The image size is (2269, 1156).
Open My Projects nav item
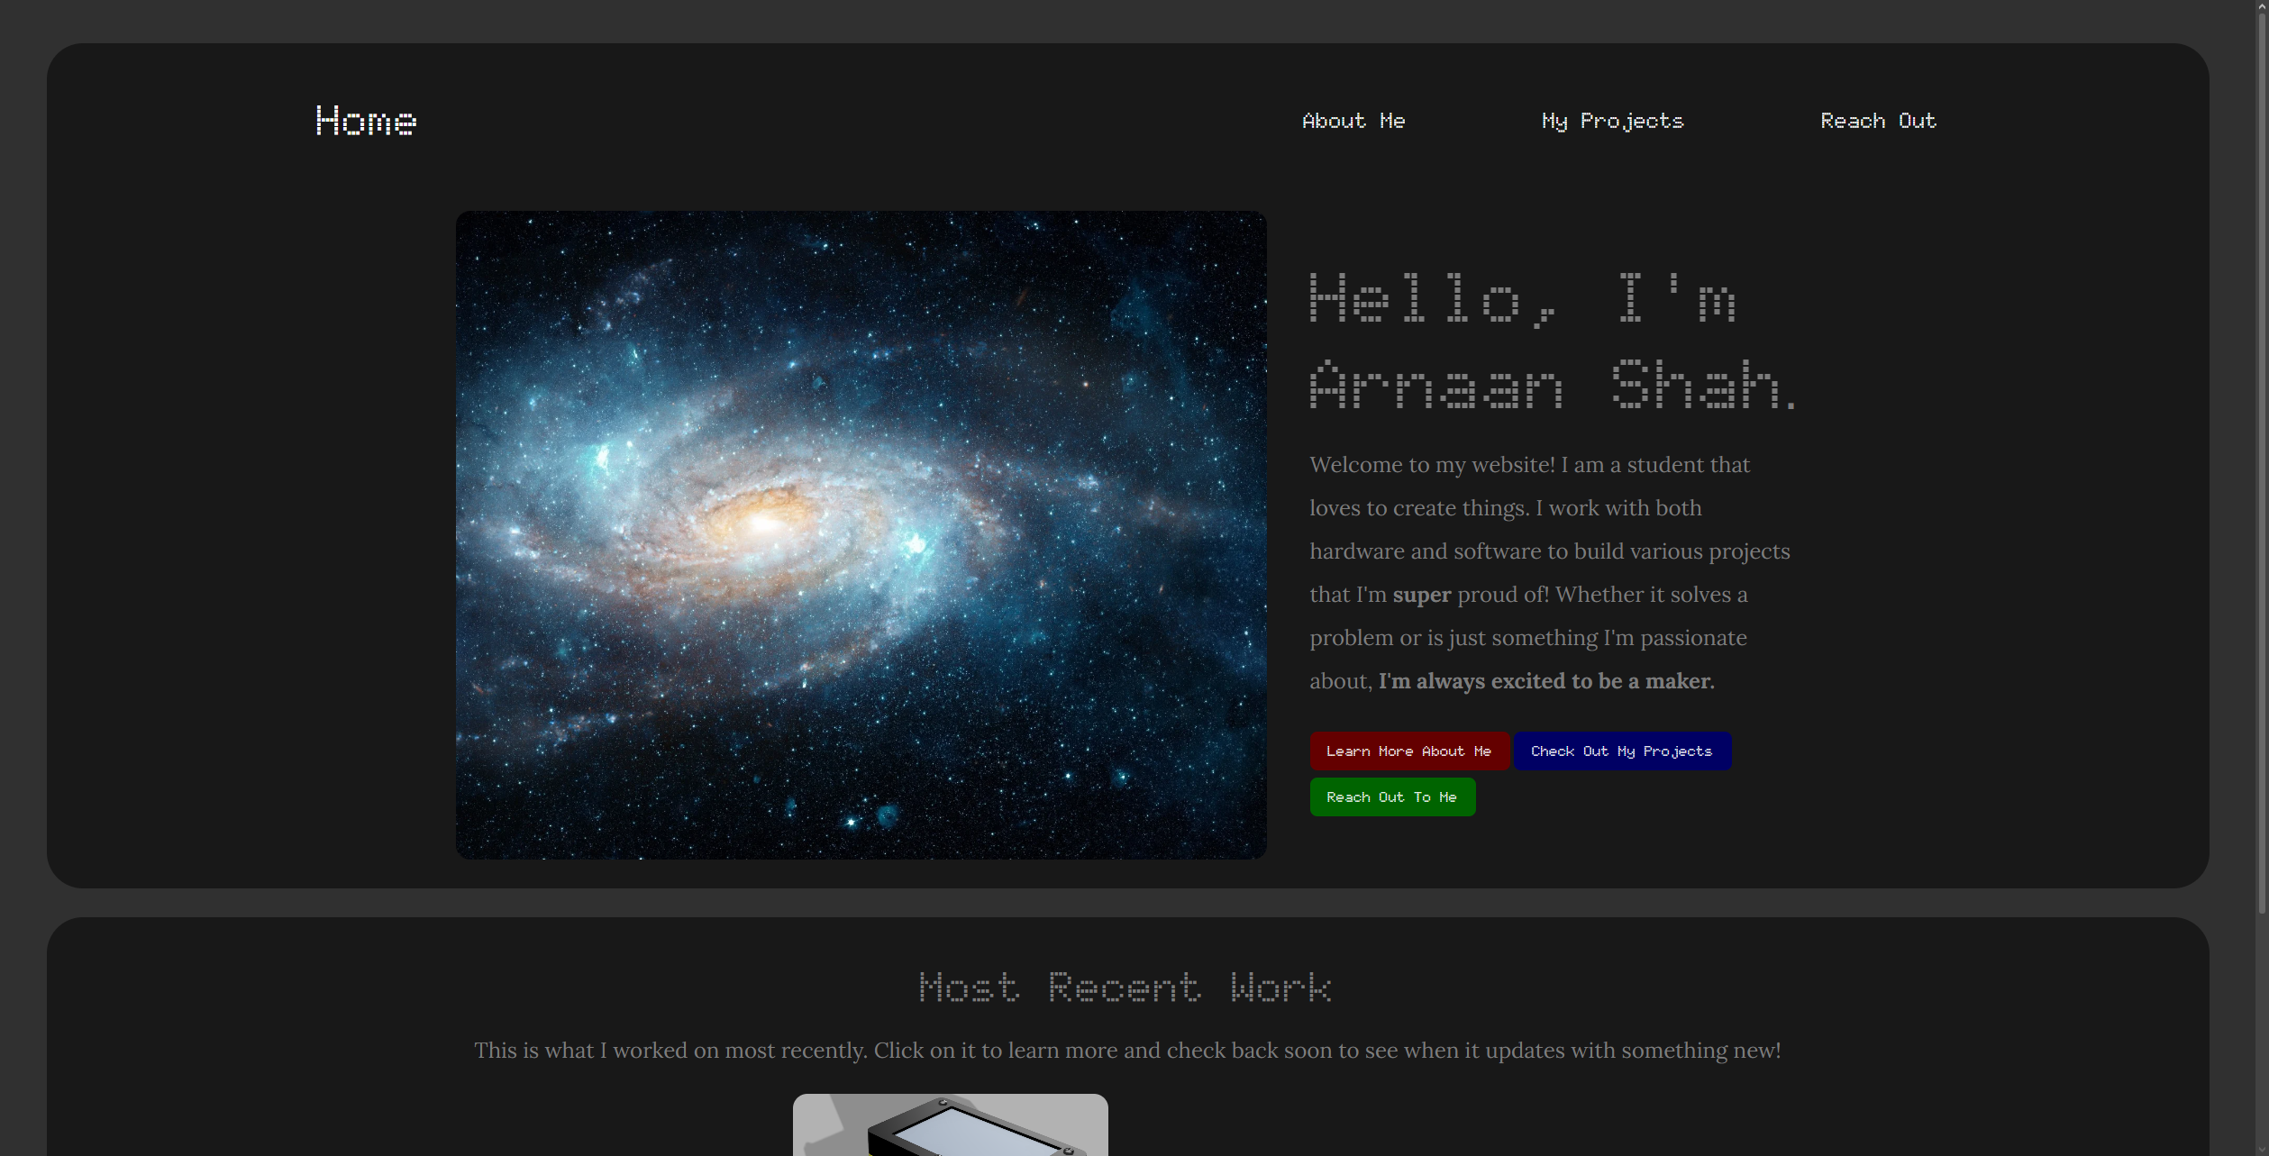(1612, 121)
